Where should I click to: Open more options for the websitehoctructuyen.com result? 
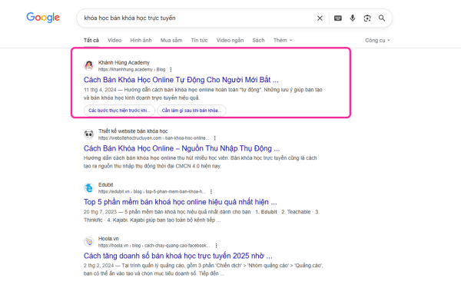[x=215, y=138]
